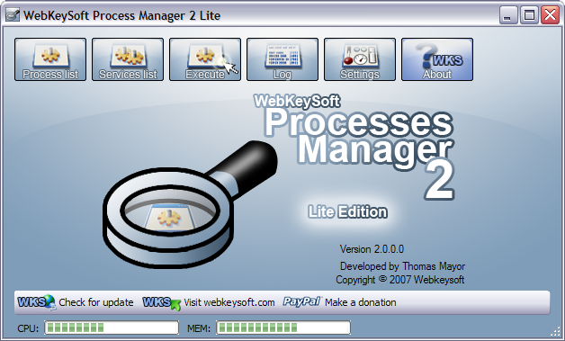The height and width of the screenshot is (341, 565).
Task: Maximize the Process Manager window
Action: [529, 15]
